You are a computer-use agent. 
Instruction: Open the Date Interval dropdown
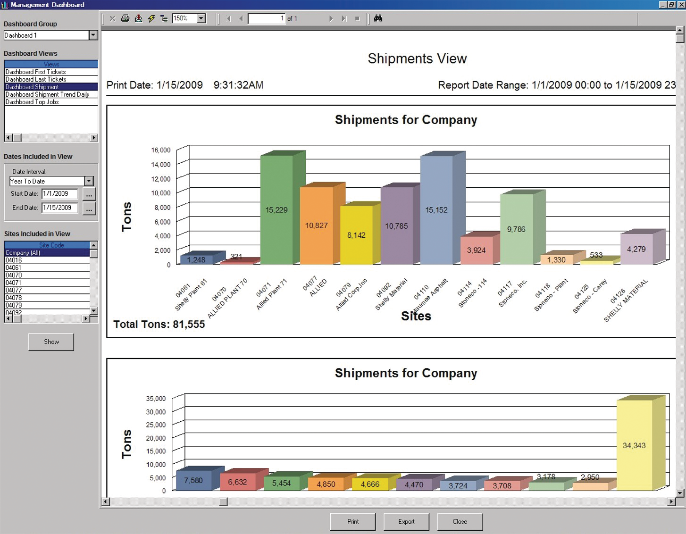click(x=89, y=181)
